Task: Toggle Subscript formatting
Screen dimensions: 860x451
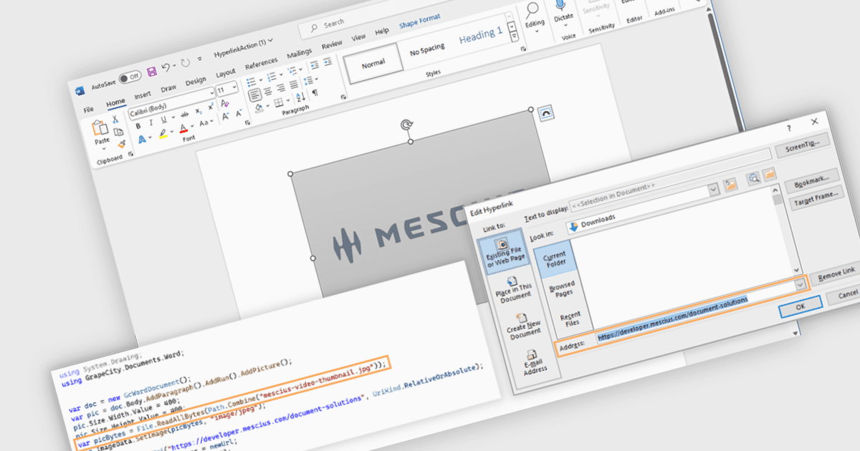Action: [x=199, y=111]
